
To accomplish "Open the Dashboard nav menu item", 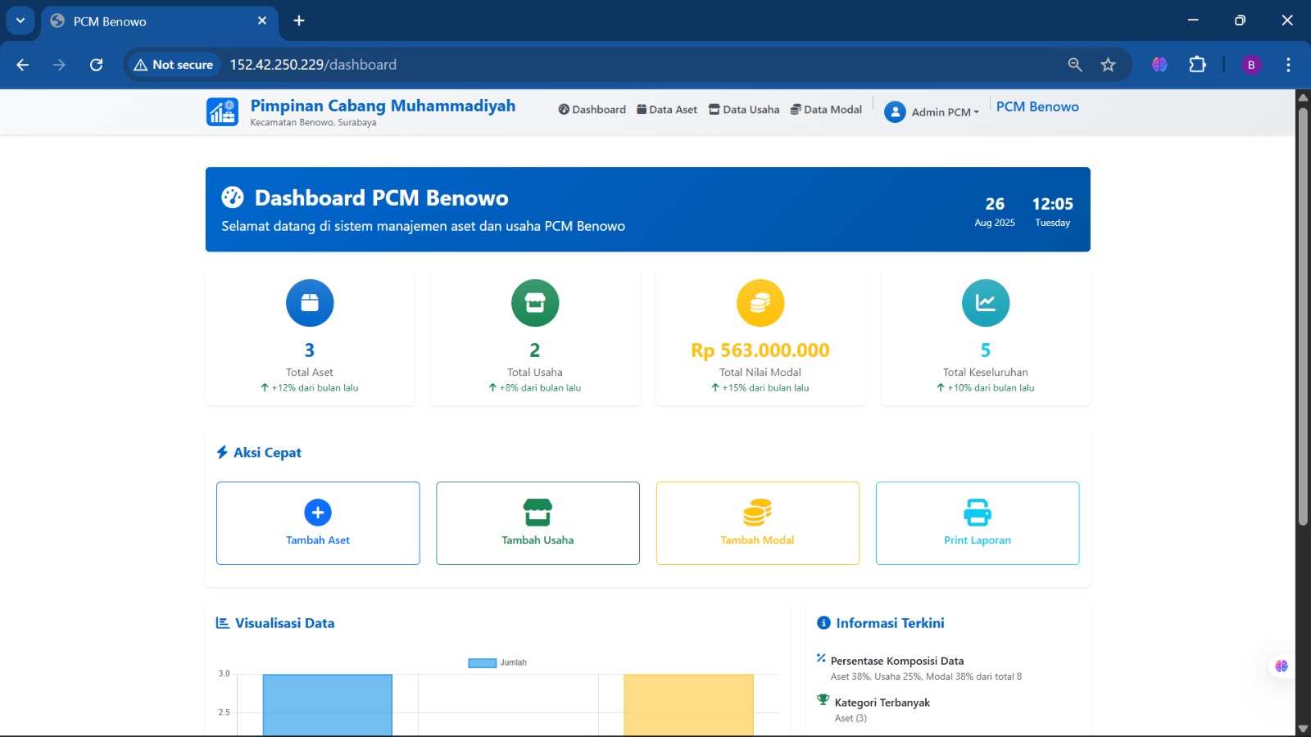I will point(592,110).
